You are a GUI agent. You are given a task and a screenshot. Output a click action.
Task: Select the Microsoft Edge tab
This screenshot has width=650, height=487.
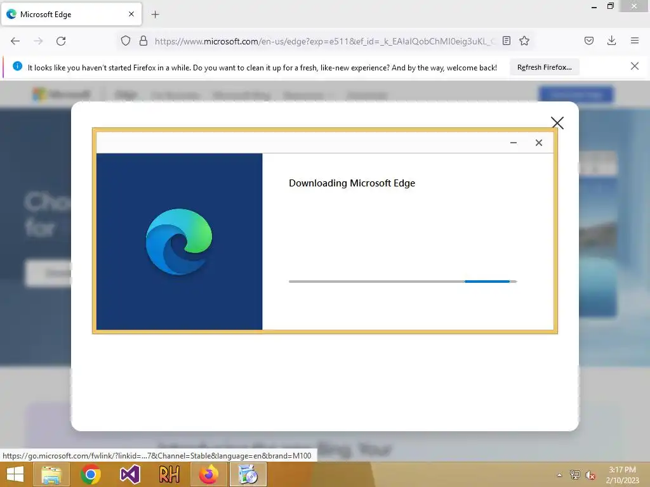click(71, 14)
